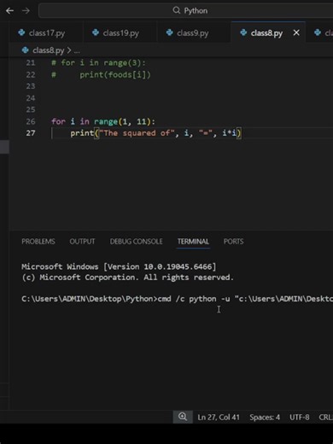Click the terminal command line with cmd /c python
333x444 pixels.
tap(177, 299)
